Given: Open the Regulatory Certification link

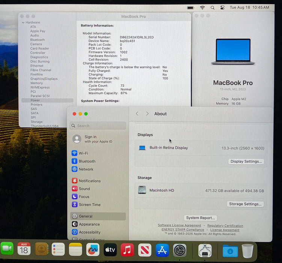Looking at the screenshot, I should pos(225,225).
